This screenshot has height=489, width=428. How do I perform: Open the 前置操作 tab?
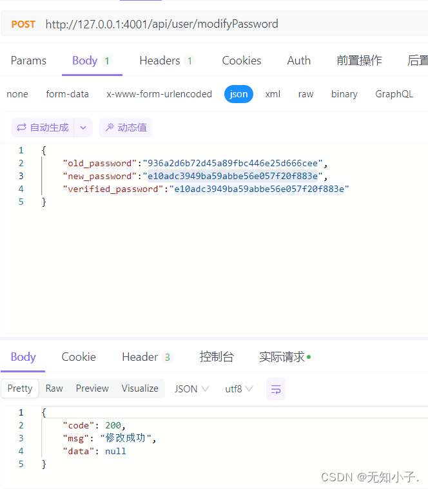(359, 61)
